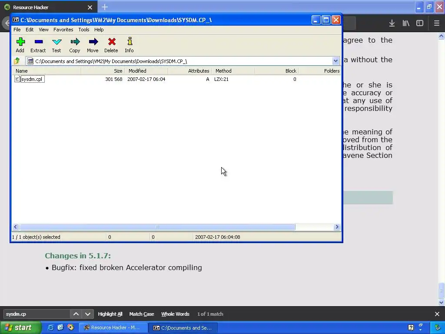Screen dimensions: 445x334
Task: Sort by Size column header
Action: point(103,71)
